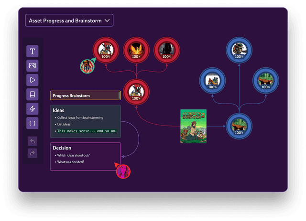Open the Asset Progress and Brainstorm dropdown

pyautogui.click(x=69, y=21)
